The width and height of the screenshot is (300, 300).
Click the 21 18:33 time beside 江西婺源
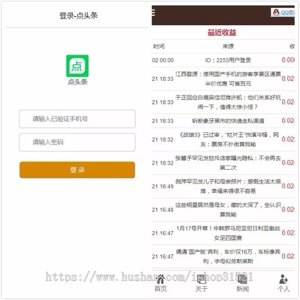[162, 79]
